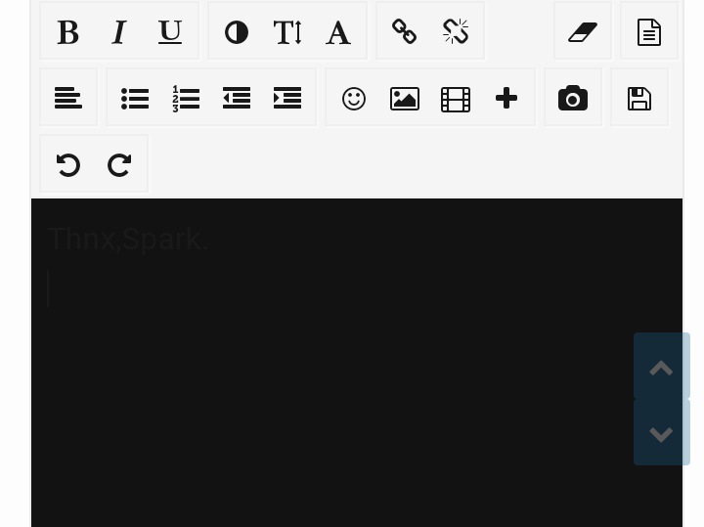Click the camera icon in the toolbar
The height and width of the screenshot is (527, 704).
point(573,98)
